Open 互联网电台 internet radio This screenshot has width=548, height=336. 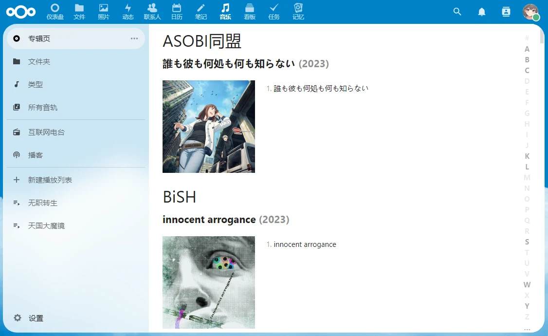click(x=76, y=132)
